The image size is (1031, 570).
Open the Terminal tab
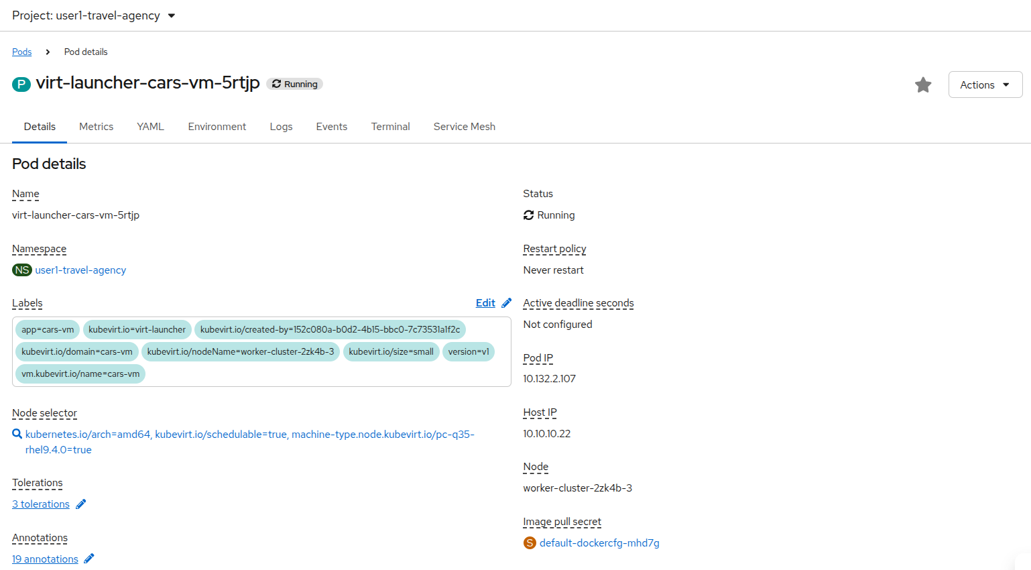(390, 127)
